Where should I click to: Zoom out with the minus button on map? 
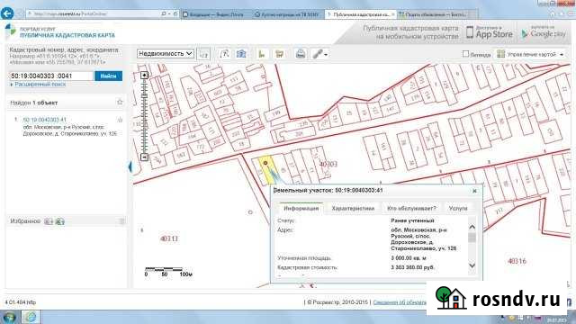[x=144, y=157]
